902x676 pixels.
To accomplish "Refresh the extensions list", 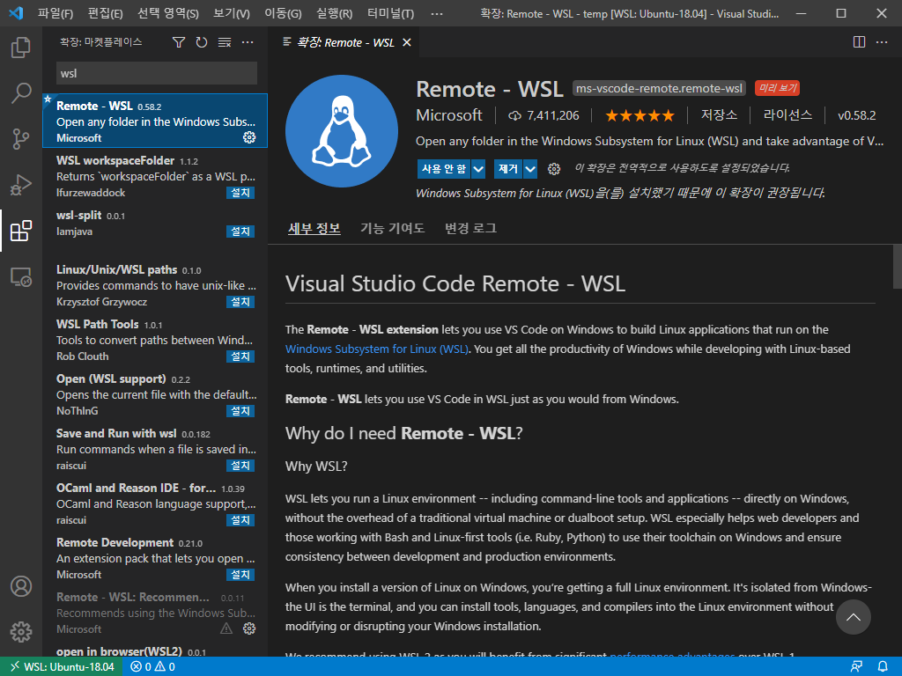I will pyautogui.click(x=202, y=42).
